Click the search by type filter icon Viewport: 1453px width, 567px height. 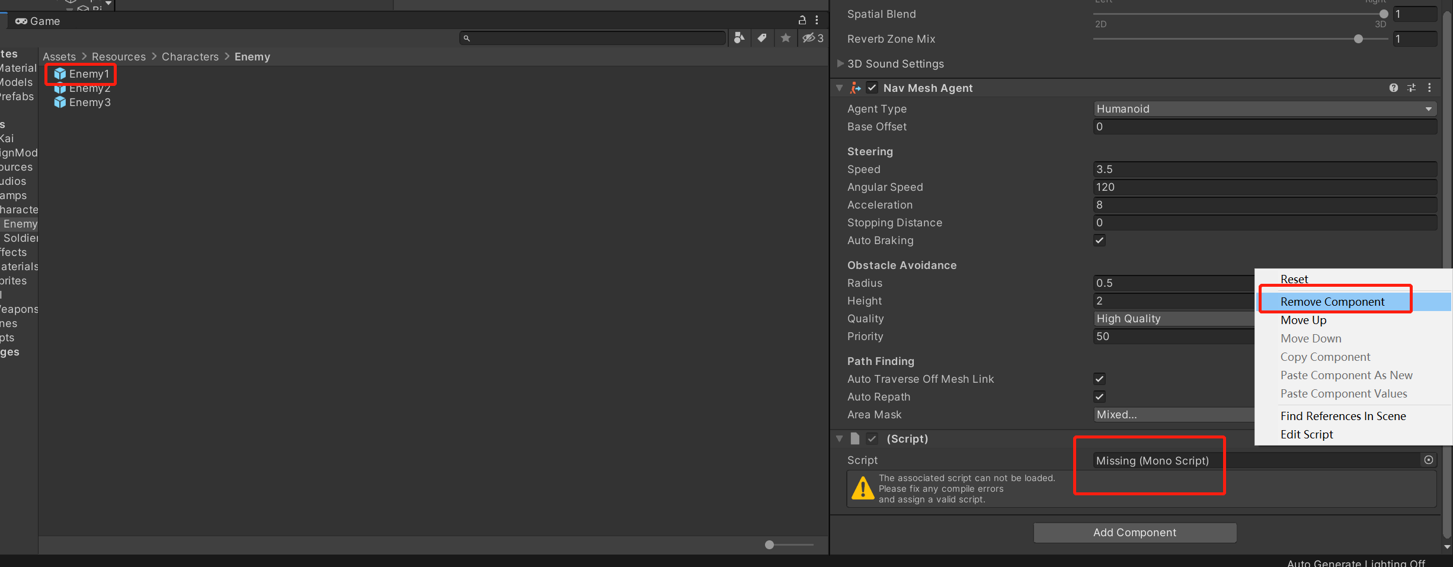[x=739, y=38]
